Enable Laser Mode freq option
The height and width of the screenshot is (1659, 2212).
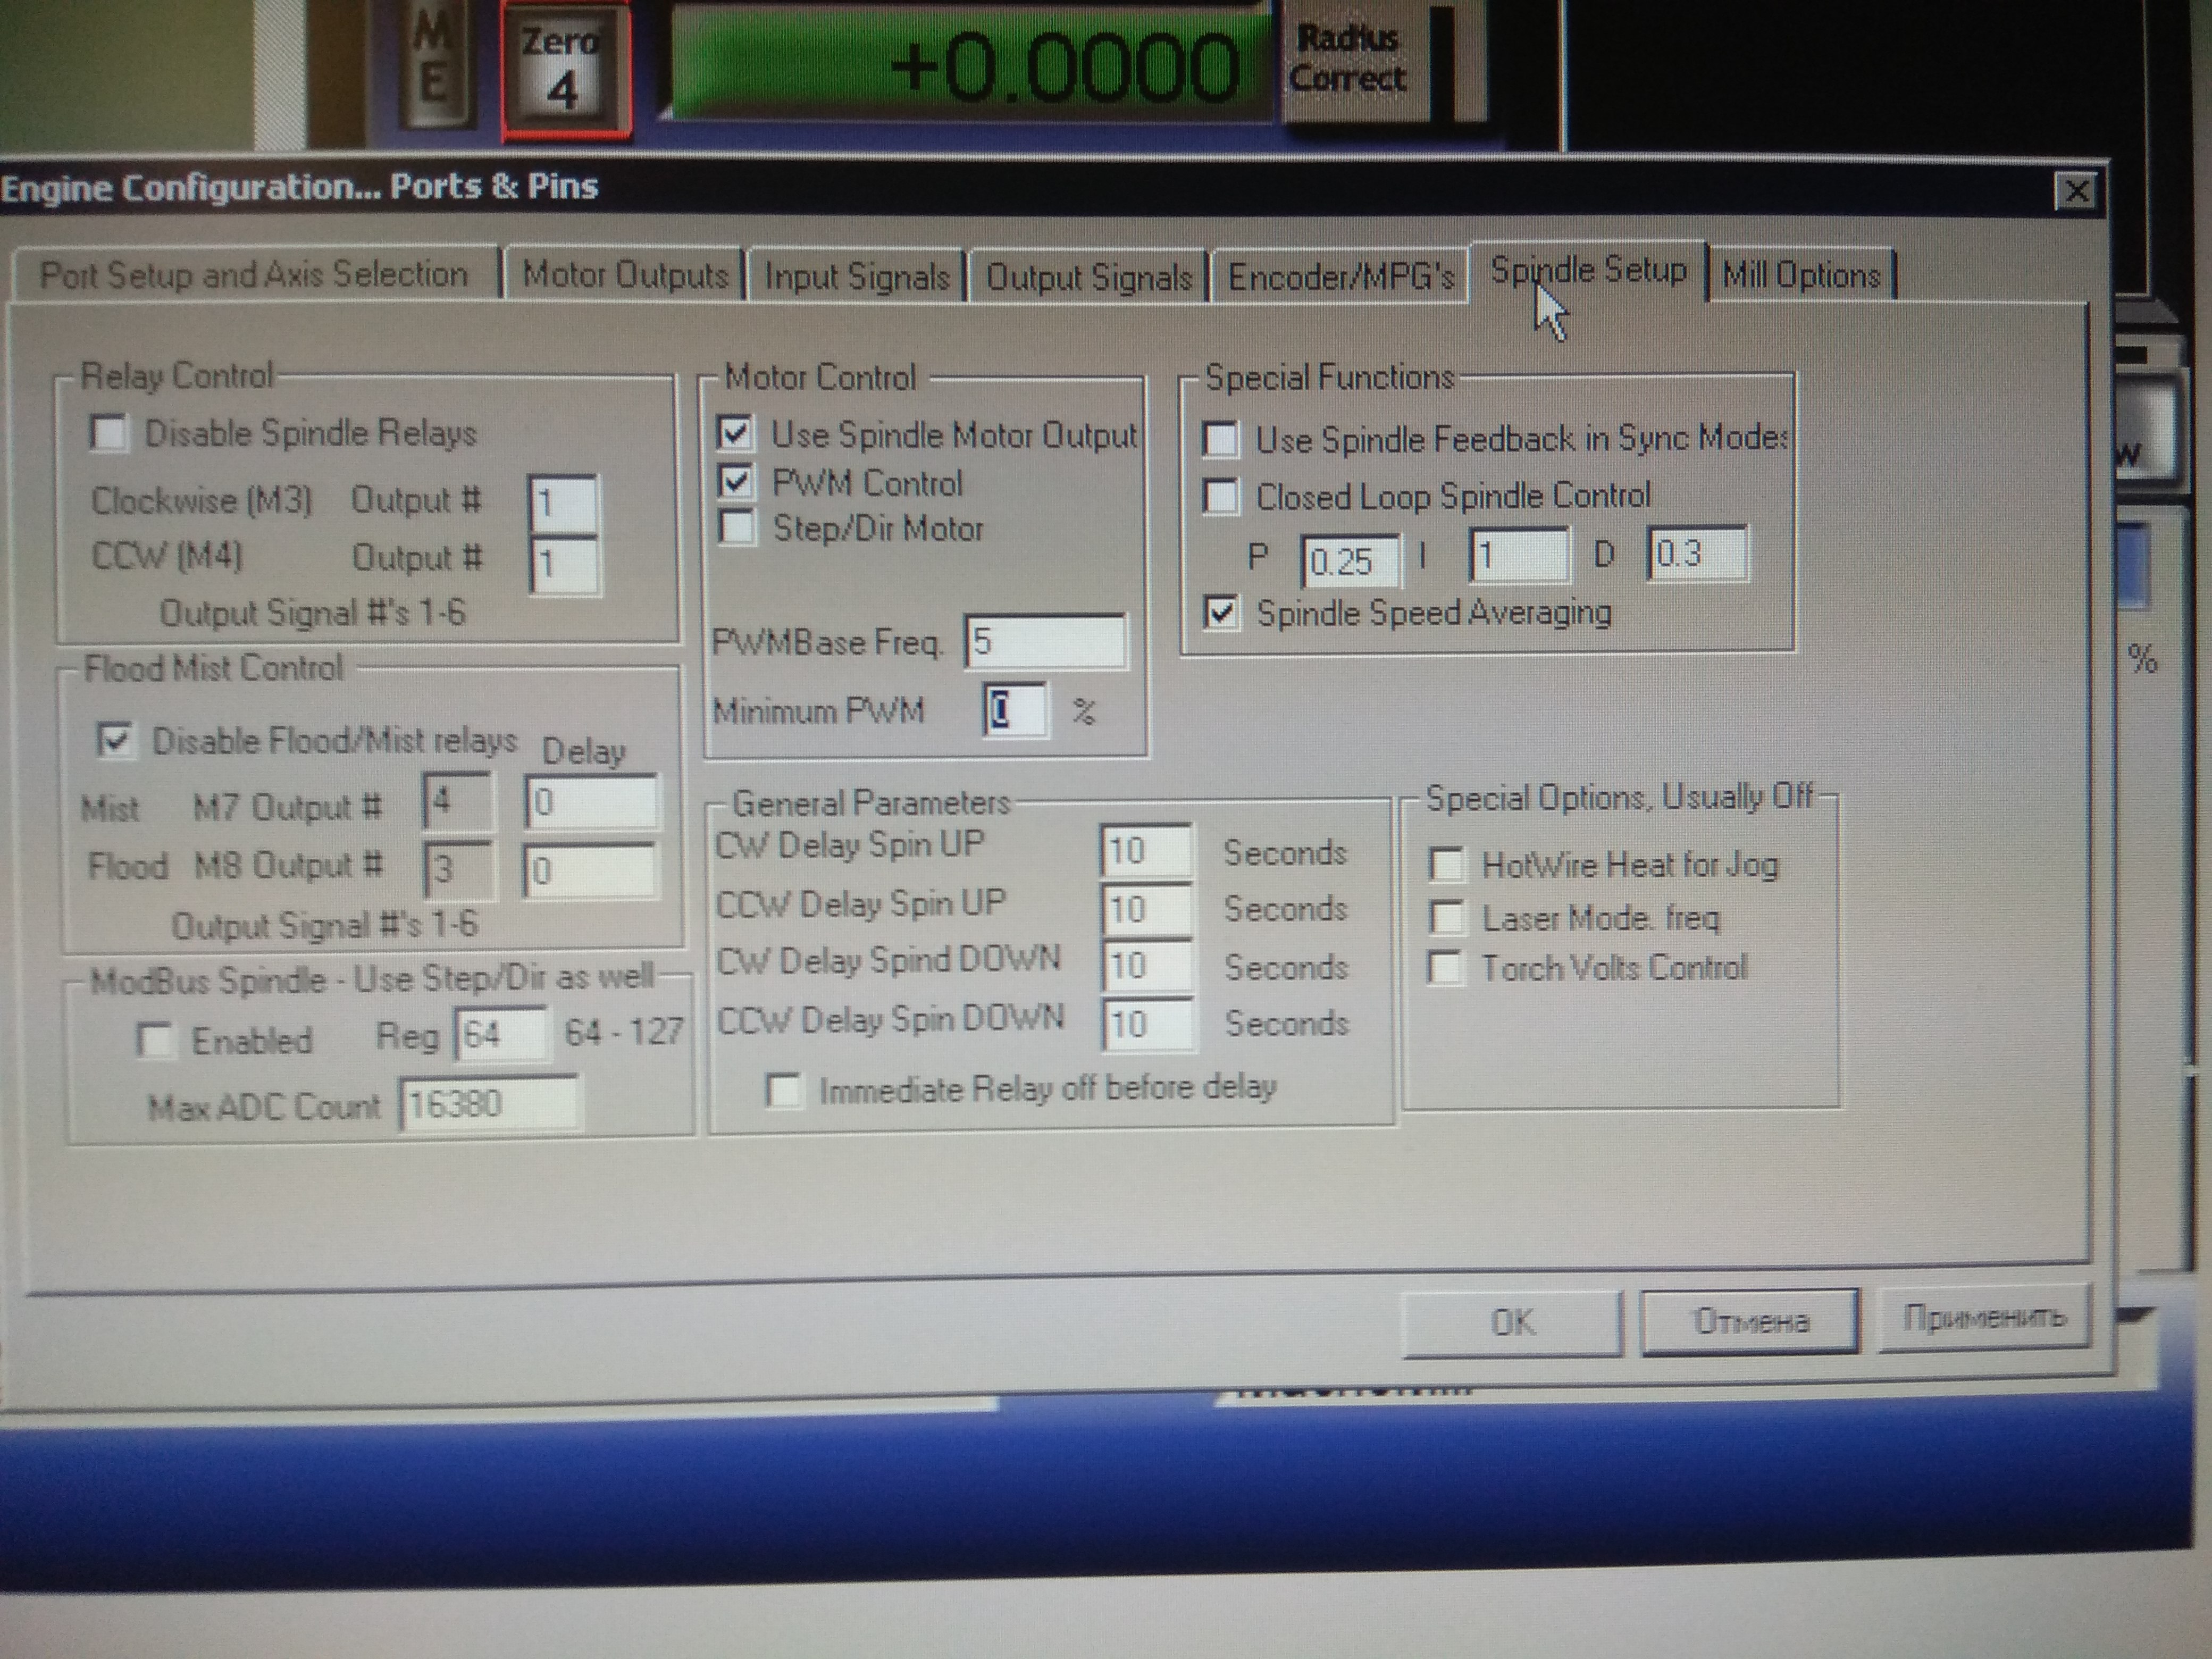pos(1447,917)
